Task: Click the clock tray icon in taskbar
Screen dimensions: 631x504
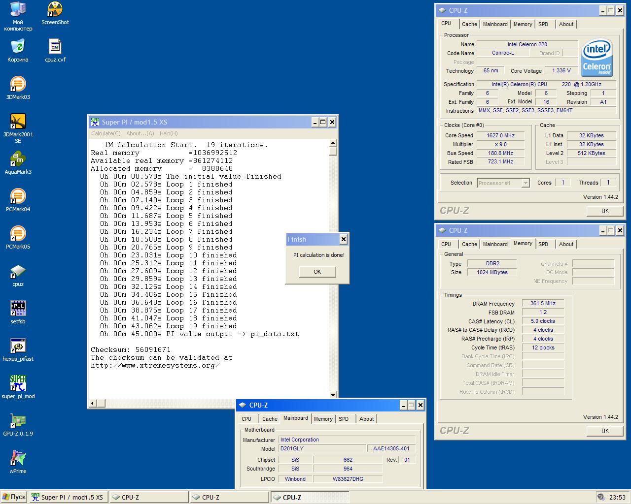Action: pos(600,497)
